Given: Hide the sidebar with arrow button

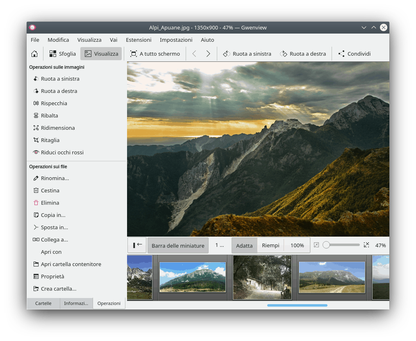Looking at the screenshot, I should 137,245.
